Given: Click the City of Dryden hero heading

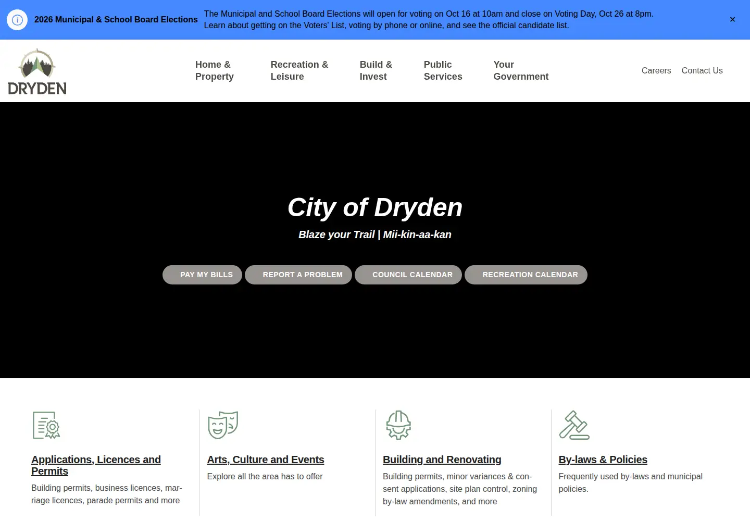Looking at the screenshot, I should click(375, 207).
